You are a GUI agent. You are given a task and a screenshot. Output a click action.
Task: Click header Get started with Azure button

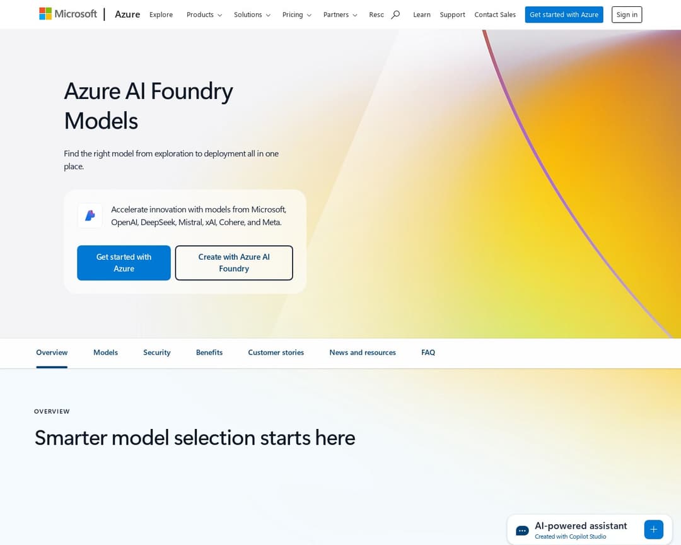pyautogui.click(x=564, y=15)
